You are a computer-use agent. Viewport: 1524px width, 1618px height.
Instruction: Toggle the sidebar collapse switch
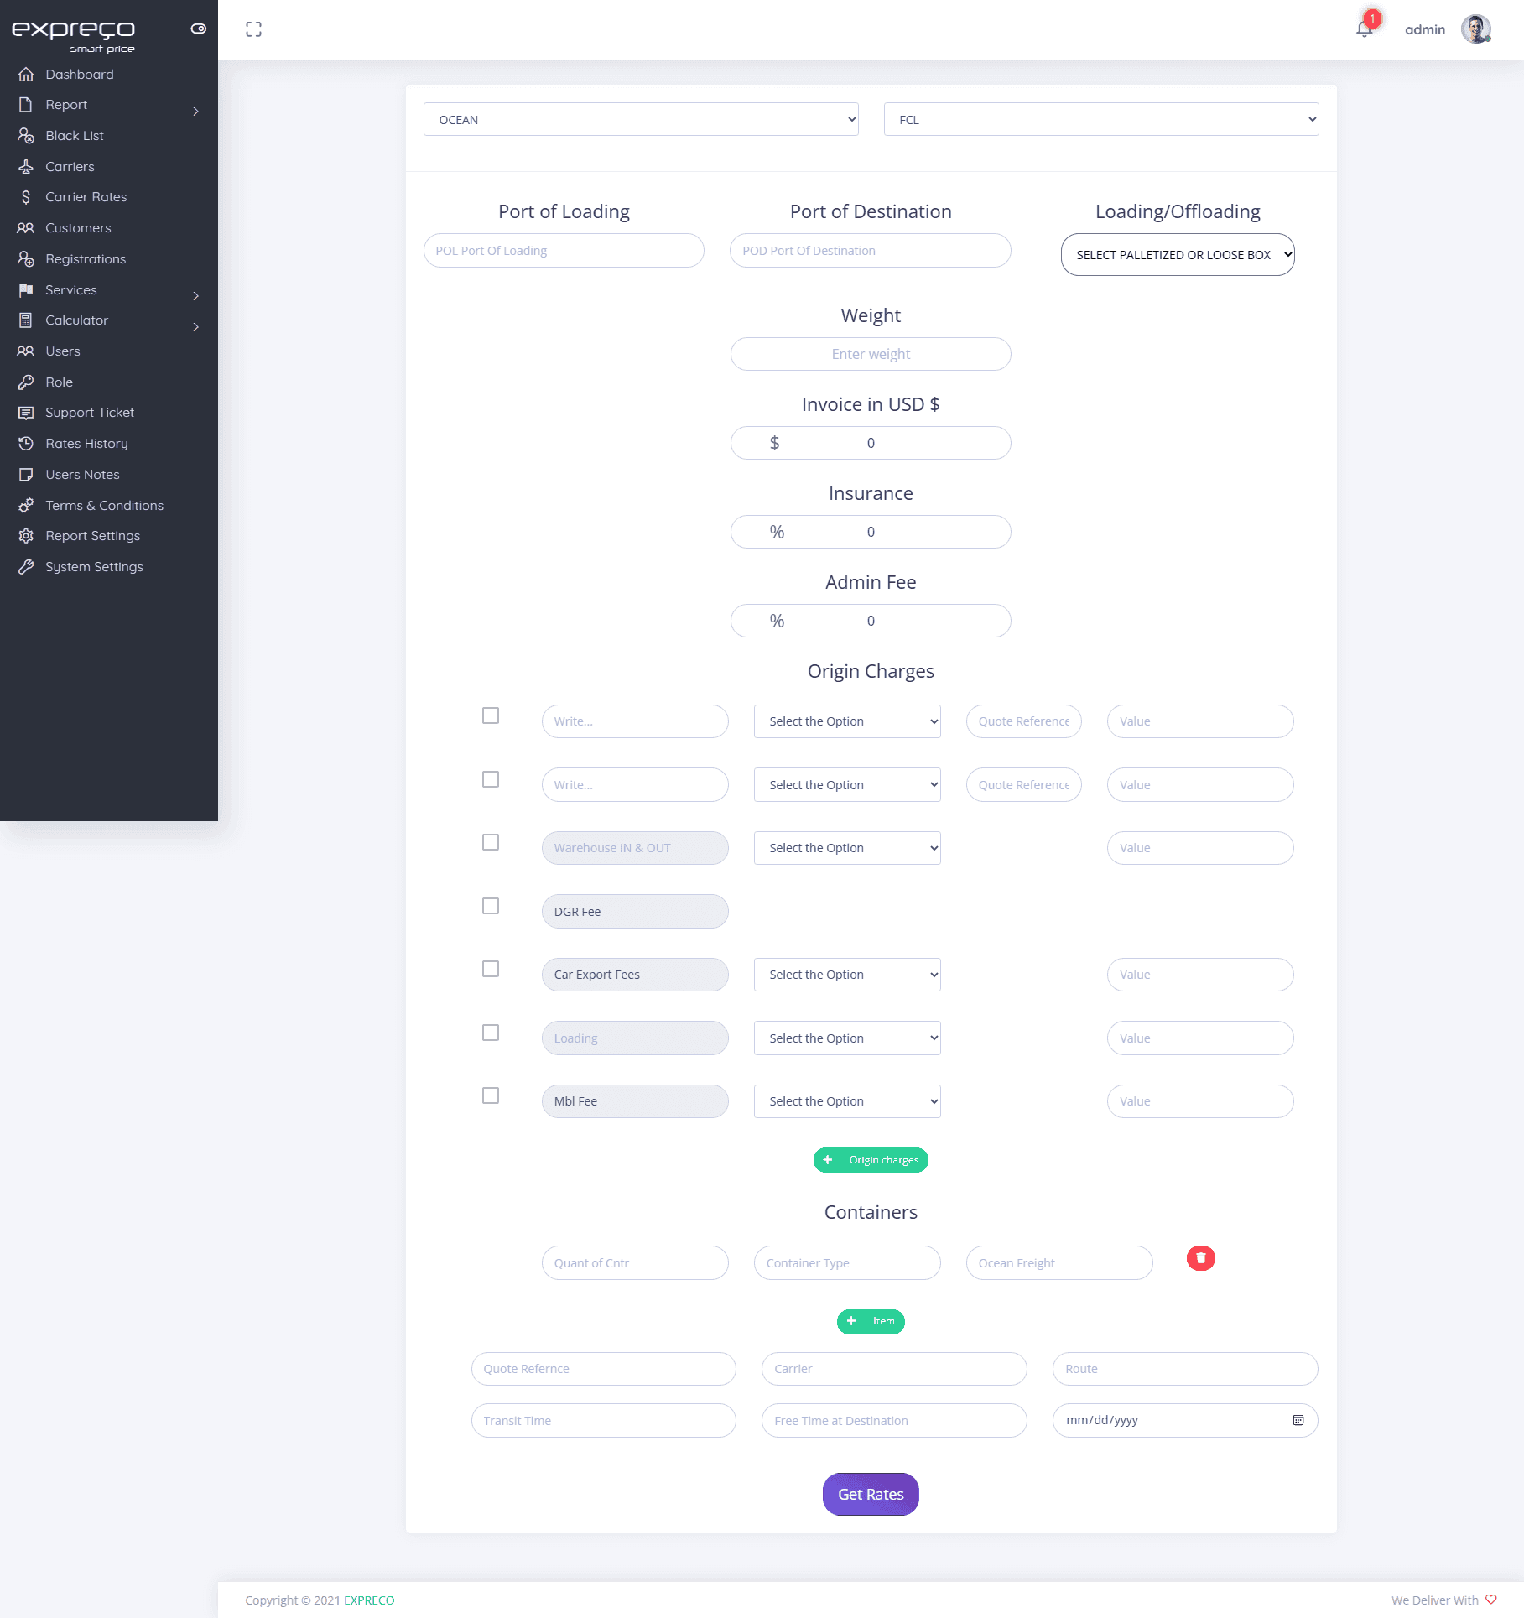pyautogui.click(x=198, y=29)
